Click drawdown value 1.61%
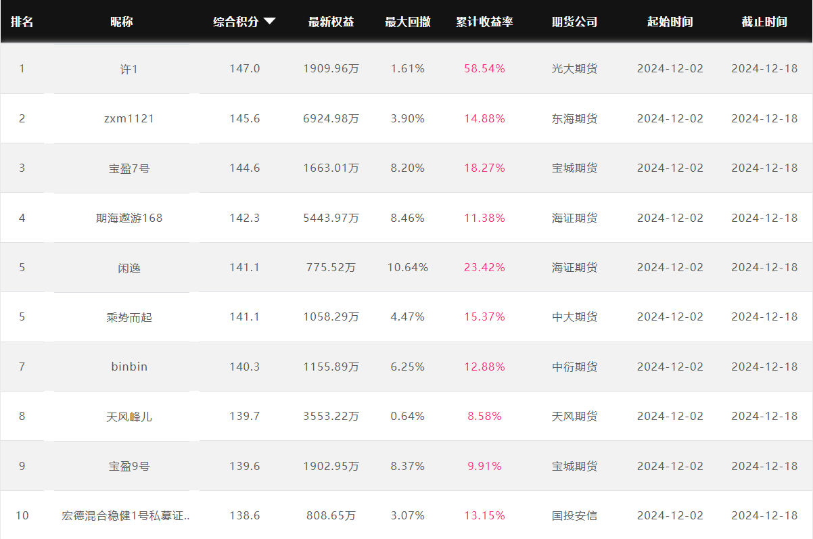 tap(408, 69)
